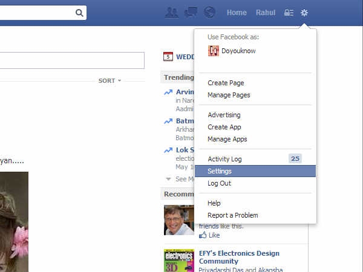
Task: Click the Trending section header
Action: pyautogui.click(x=178, y=77)
